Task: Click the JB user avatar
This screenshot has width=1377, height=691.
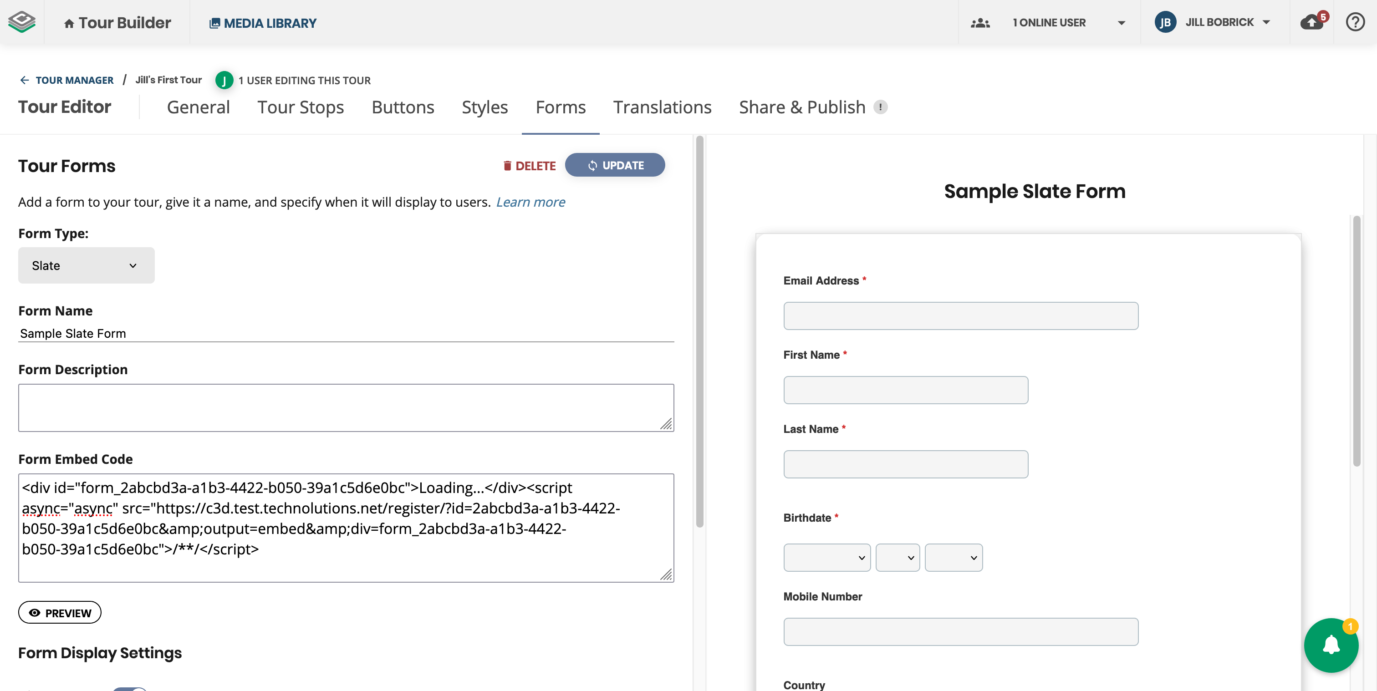Action: point(1165,22)
